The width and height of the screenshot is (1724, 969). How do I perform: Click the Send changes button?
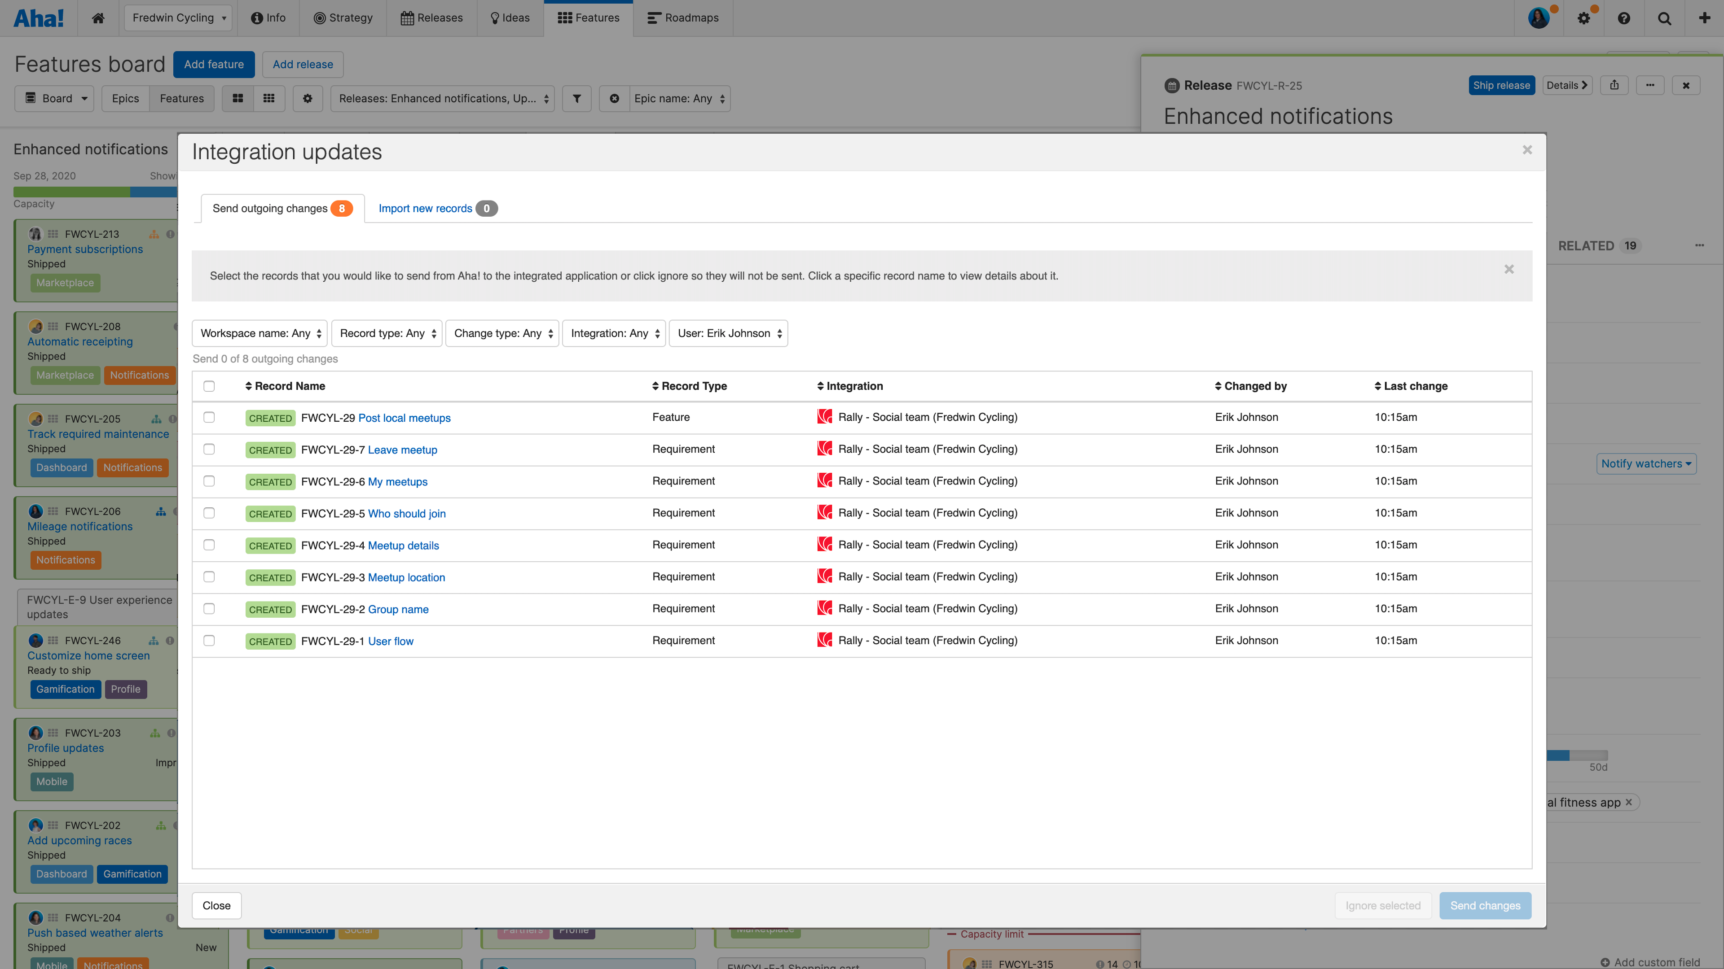(1485, 905)
